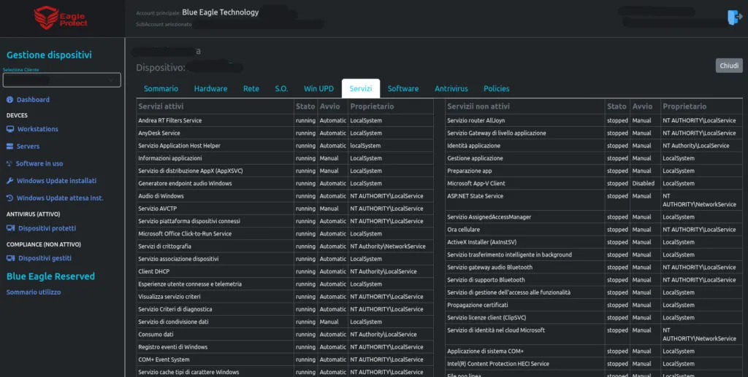
Task: Select ActiveX Installer (AxInstSV) row
Action: [594, 242]
